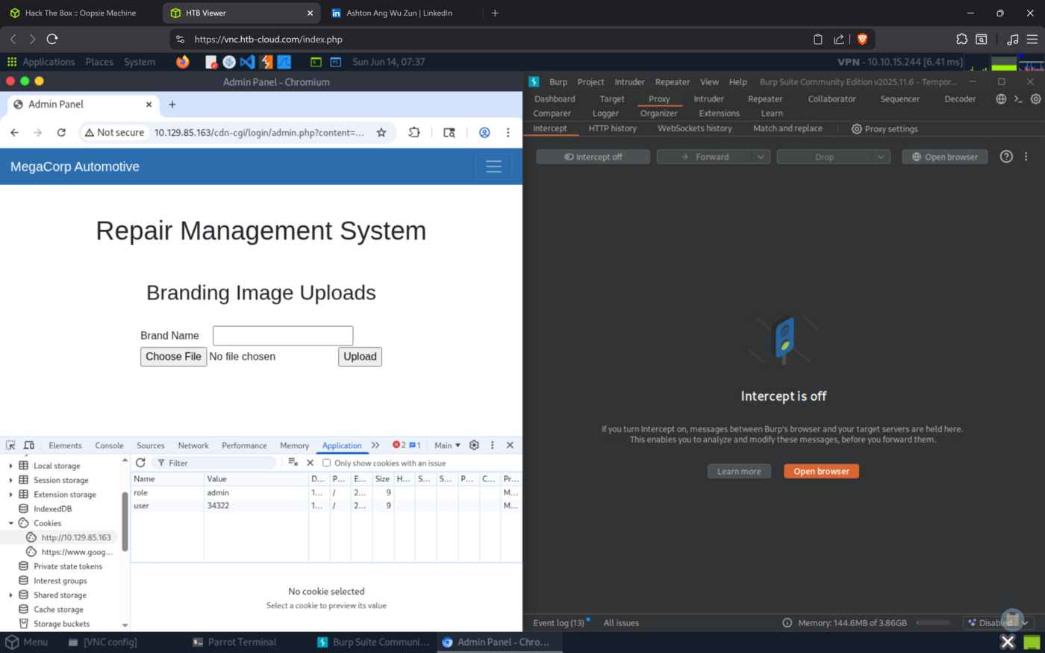Open Chromium extensions puzzle icon
Viewport: 1045px width, 653px height.
tap(414, 132)
